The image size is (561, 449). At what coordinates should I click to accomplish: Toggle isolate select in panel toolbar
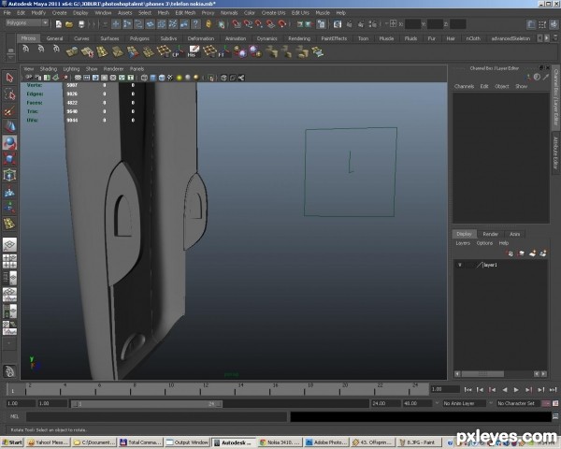(x=211, y=78)
